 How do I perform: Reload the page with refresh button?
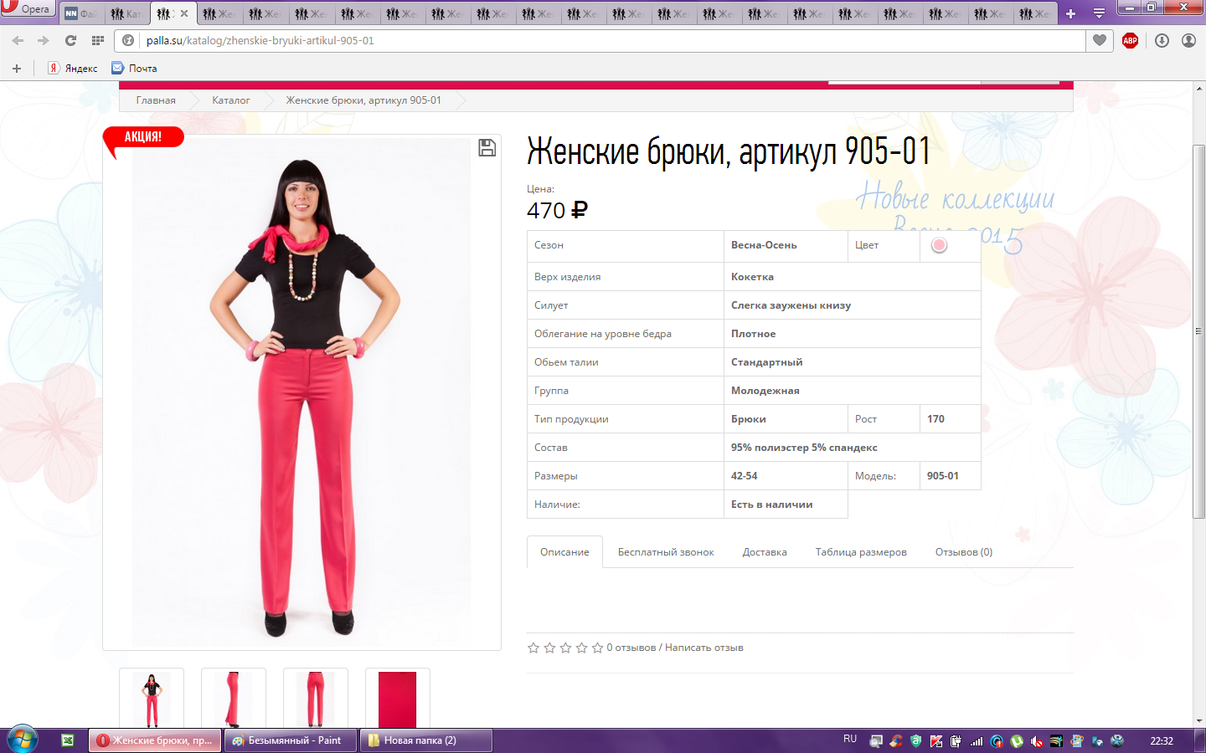pos(70,40)
